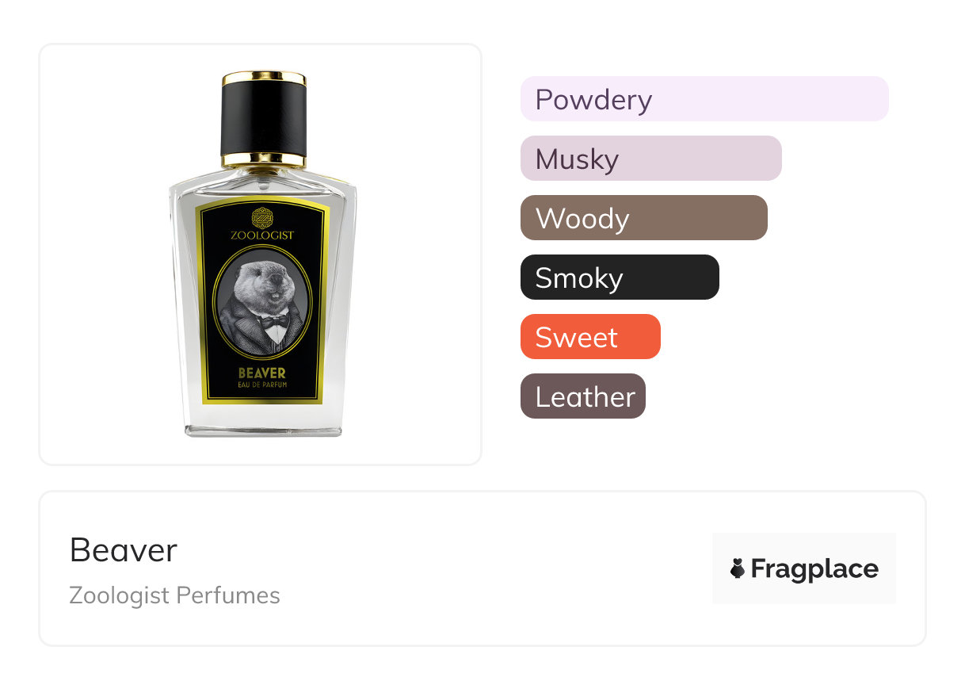Click the beaver's bow tie
Image resolution: width=965 pixels, height=685 pixels.
coord(275,320)
